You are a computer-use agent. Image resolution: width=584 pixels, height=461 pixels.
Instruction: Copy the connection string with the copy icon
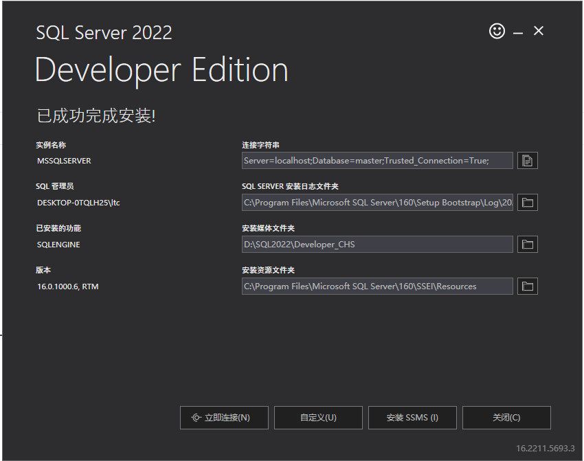click(x=527, y=161)
